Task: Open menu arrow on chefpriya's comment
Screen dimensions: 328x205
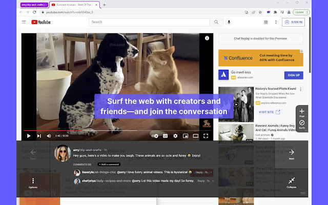Action: pos(213,181)
